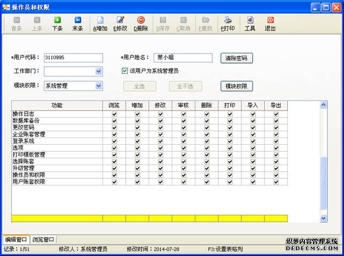Toggle 该用户为系统管理员 checkbox
This screenshot has width=344, height=256.
pos(125,71)
